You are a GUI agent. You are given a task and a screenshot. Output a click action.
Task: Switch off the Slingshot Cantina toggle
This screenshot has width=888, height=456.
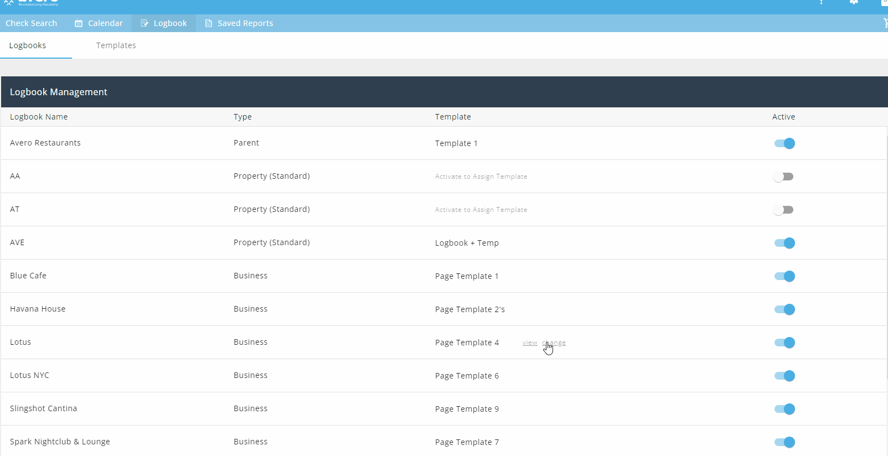784,409
